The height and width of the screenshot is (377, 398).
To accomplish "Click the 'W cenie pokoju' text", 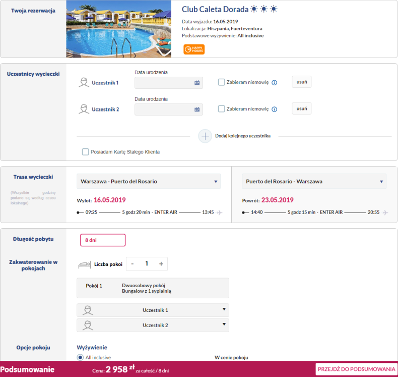I will (231, 357).
